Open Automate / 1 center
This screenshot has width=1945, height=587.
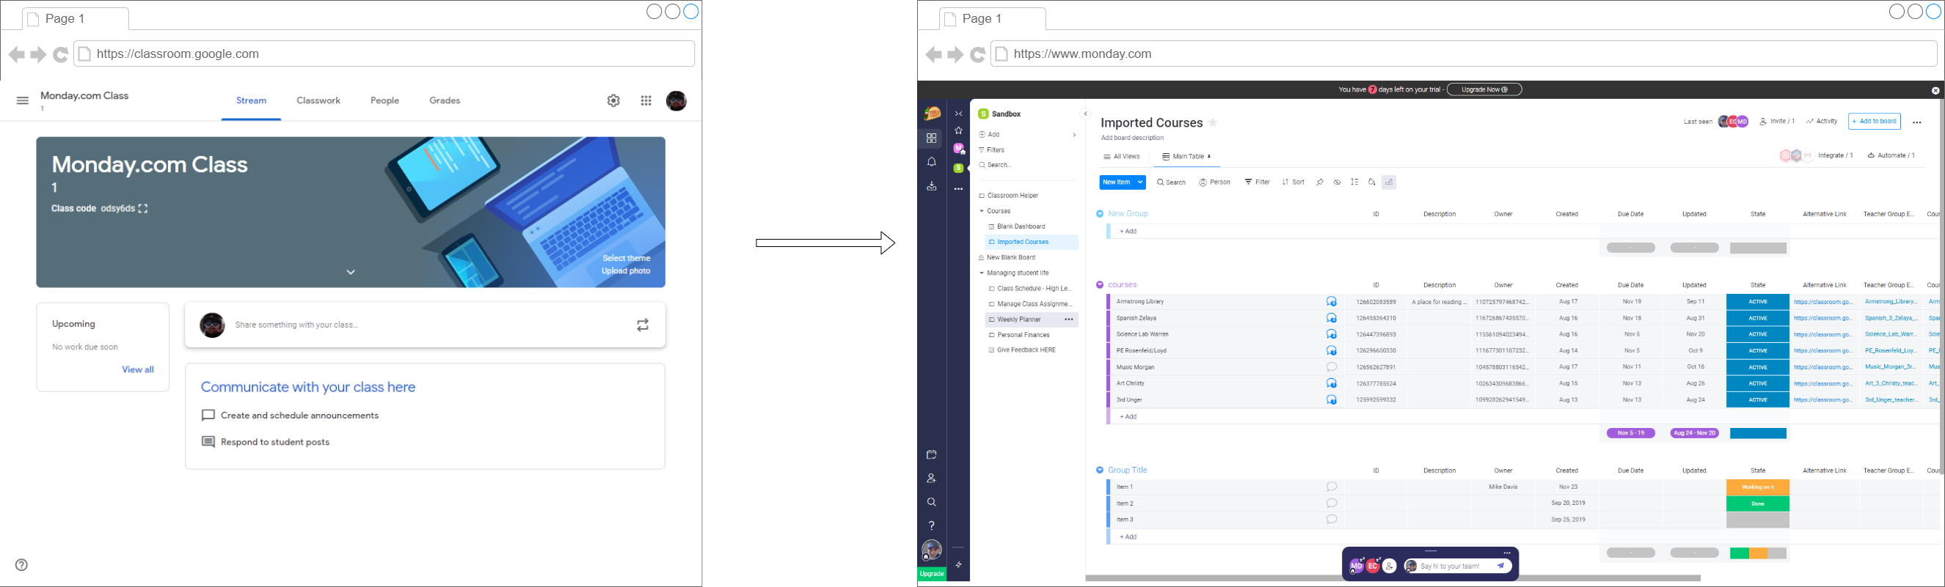click(1891, 155)
